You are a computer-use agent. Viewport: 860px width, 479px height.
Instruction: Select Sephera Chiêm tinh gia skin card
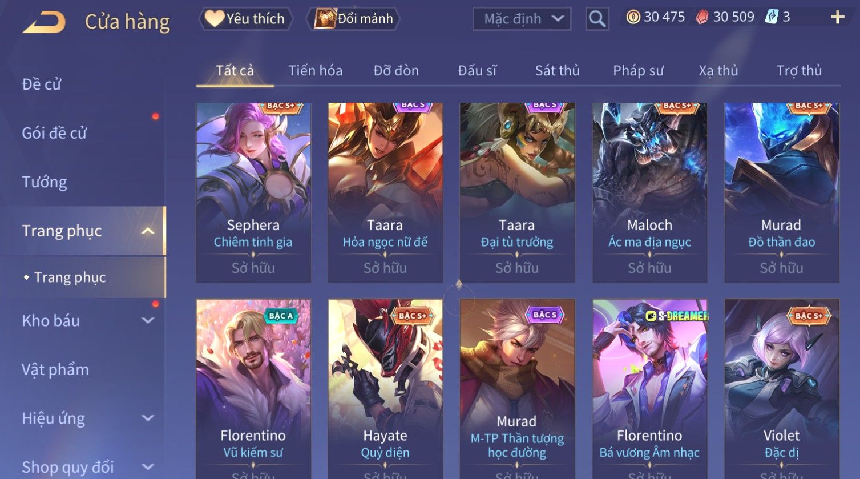pos(253,192)
